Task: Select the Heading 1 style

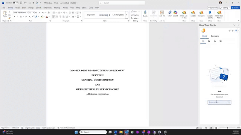Action: coord(104,15)
